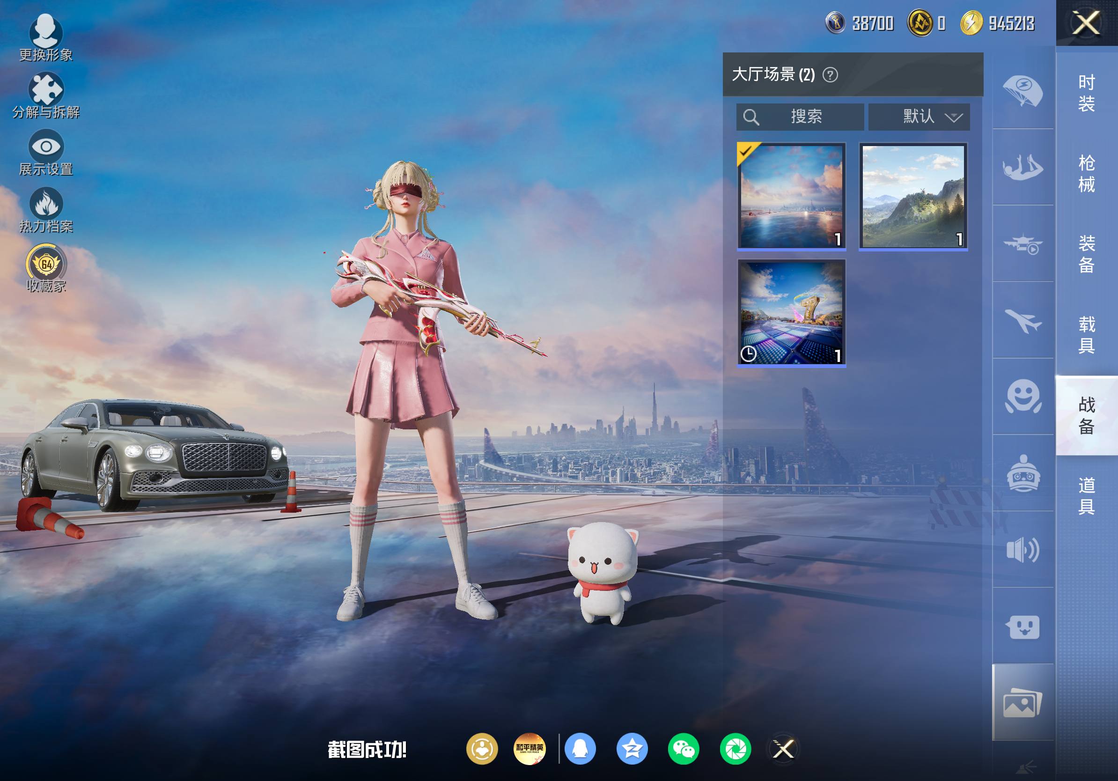Select the robot companion category icon
1118x781 pixels.
pos(1022,473)
